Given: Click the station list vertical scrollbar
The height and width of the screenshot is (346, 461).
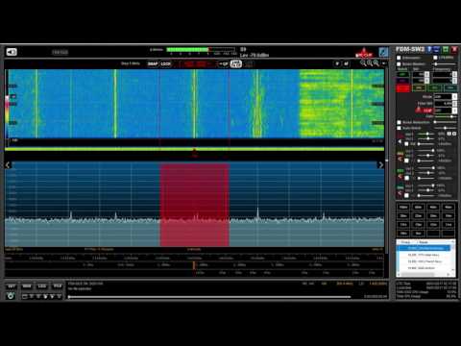Looking at the screenshot, I should pos(453,257).
